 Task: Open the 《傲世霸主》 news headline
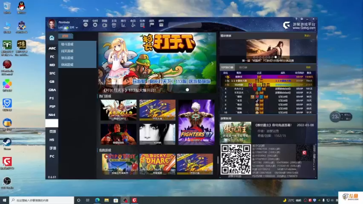pos(273,125)
